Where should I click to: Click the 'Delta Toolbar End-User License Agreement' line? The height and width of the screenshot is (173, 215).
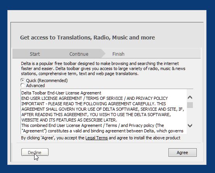pos(61,93)
